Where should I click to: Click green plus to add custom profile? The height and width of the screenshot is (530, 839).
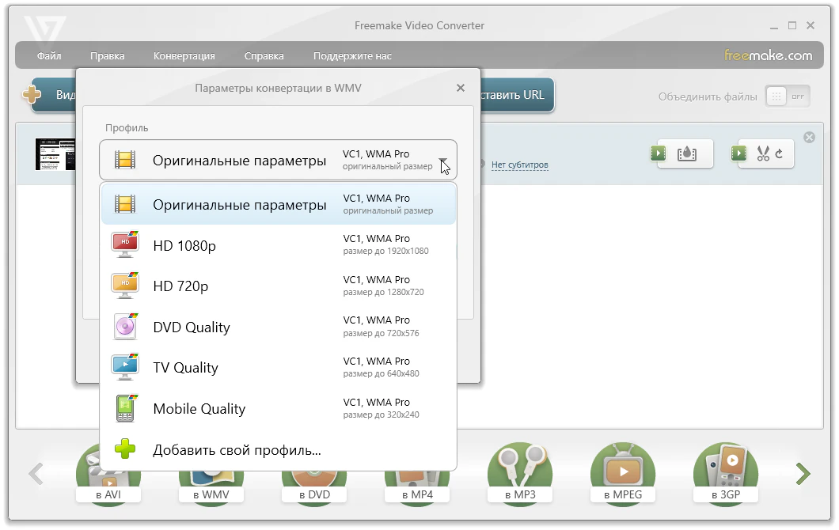point(126,450)
